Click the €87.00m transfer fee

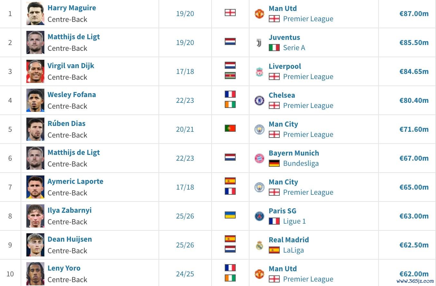point(414,13)
